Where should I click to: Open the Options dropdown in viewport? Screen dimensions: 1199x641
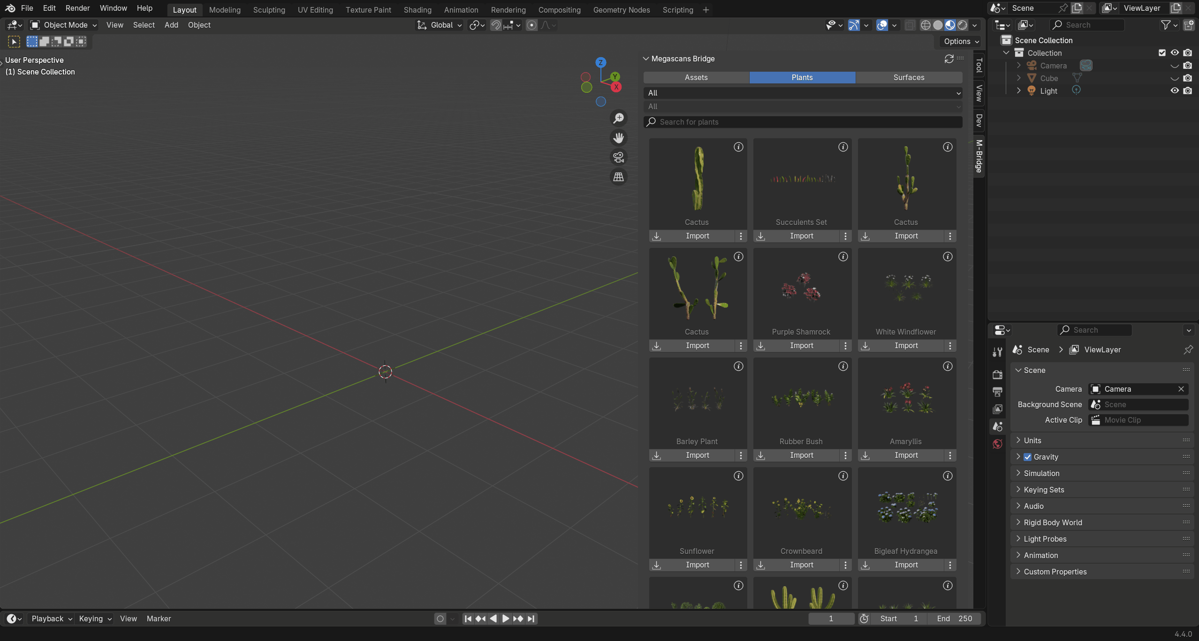[x=961, y=41]
